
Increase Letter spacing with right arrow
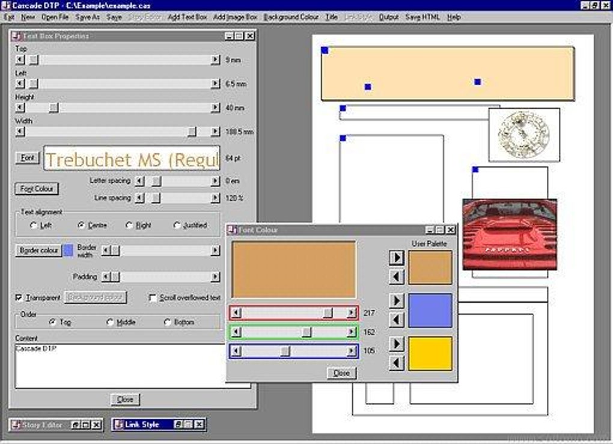coord(215,181)
